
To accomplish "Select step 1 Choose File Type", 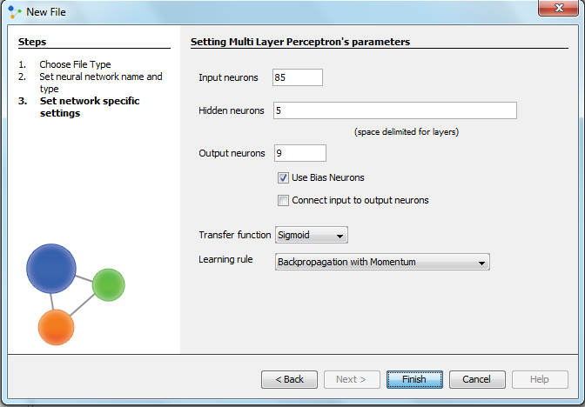I will point(75,64).
